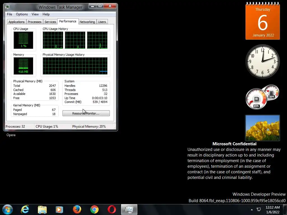Open the File menu
287x215 pixels.
coord(10,14)
